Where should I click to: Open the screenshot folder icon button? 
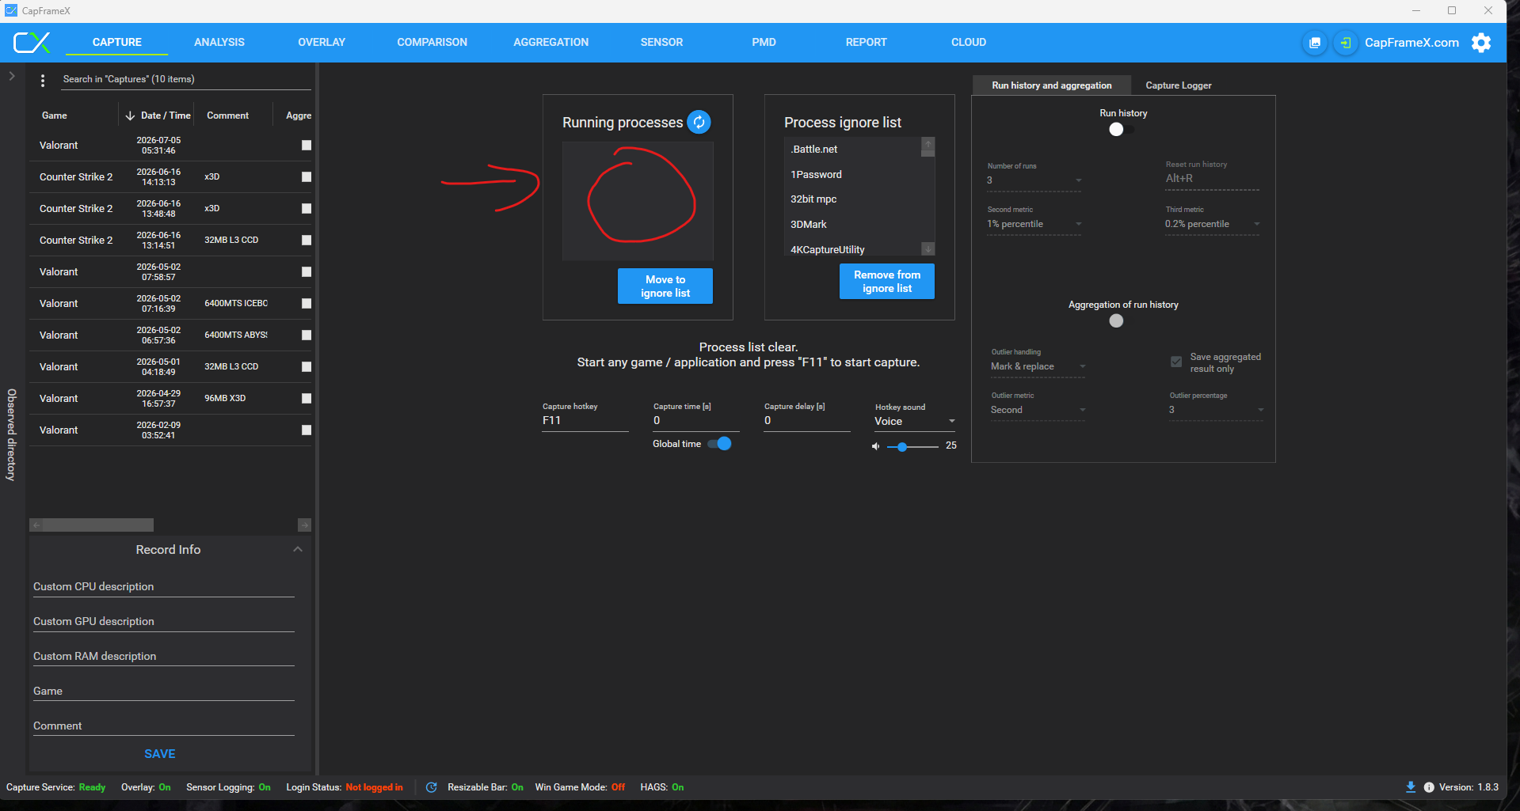coord(1315,43)
